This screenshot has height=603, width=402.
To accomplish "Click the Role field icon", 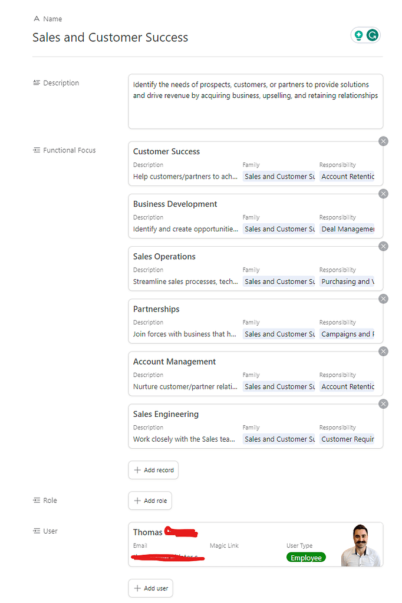I will (x=37, y=500).
